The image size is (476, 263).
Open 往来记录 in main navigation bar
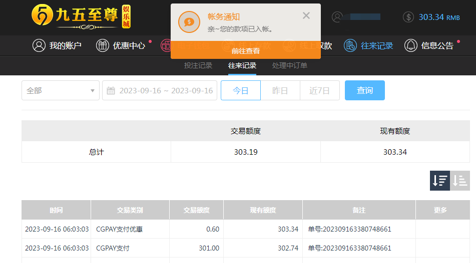(x=377, y=46)
